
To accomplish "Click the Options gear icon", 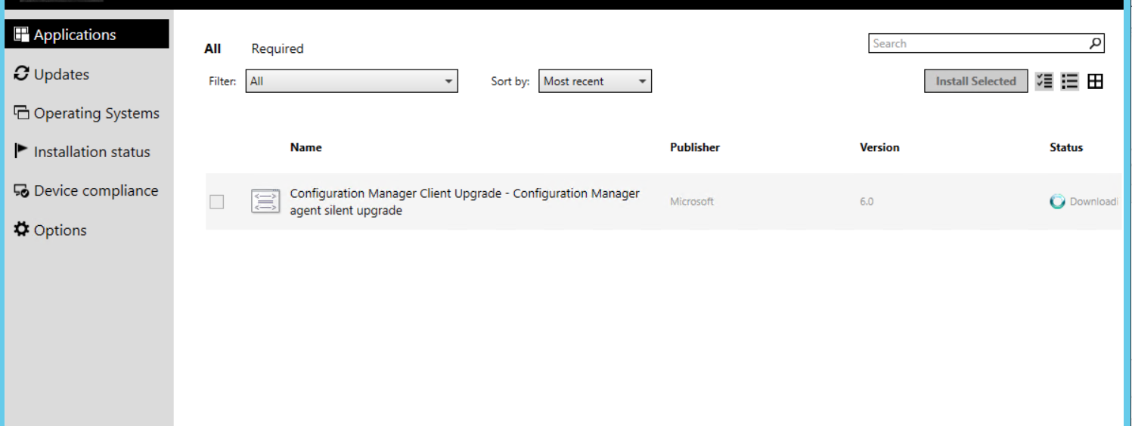I will click(x=21, y=230).
